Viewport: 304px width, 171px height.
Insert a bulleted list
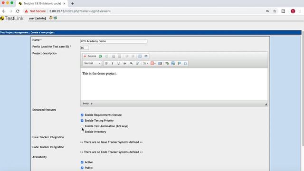[x=119, y=56]
